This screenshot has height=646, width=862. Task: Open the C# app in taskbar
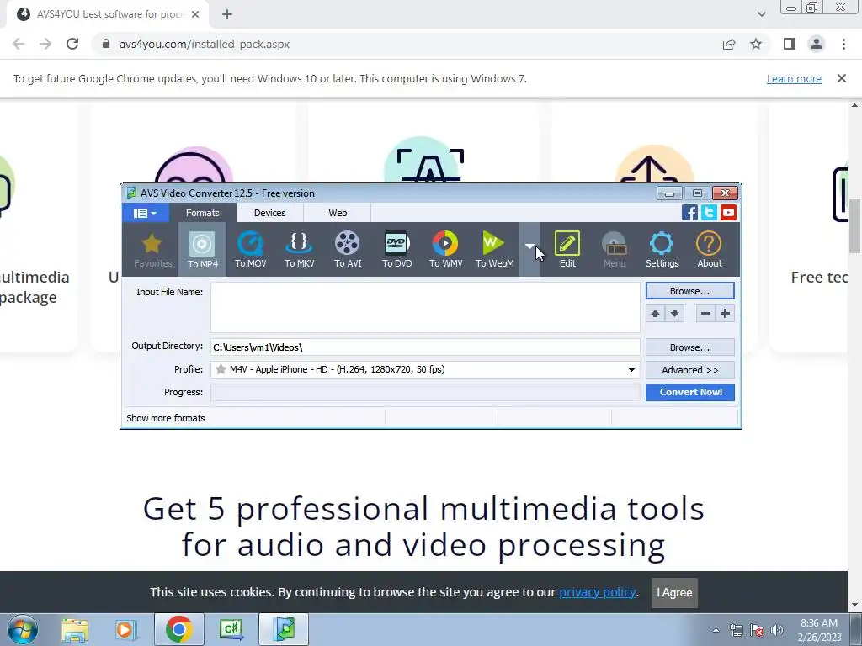point(231,629)
